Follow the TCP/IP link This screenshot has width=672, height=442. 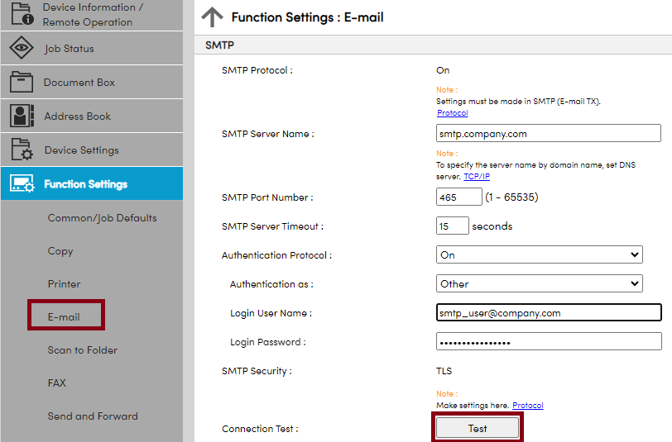tap(476, 177)
